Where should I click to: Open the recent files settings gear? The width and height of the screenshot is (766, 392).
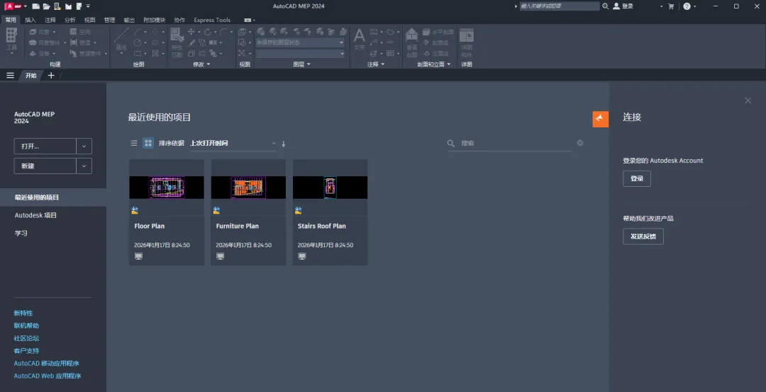580,143
